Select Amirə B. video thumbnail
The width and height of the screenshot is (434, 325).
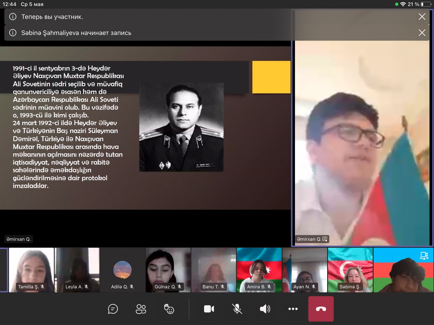(259, 270)
